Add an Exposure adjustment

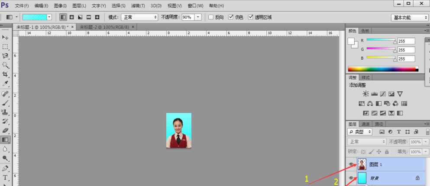(x=391, y=94)
